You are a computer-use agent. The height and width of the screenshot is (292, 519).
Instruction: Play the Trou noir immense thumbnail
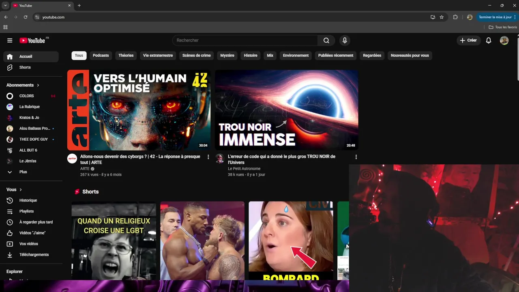pos(287,110)
